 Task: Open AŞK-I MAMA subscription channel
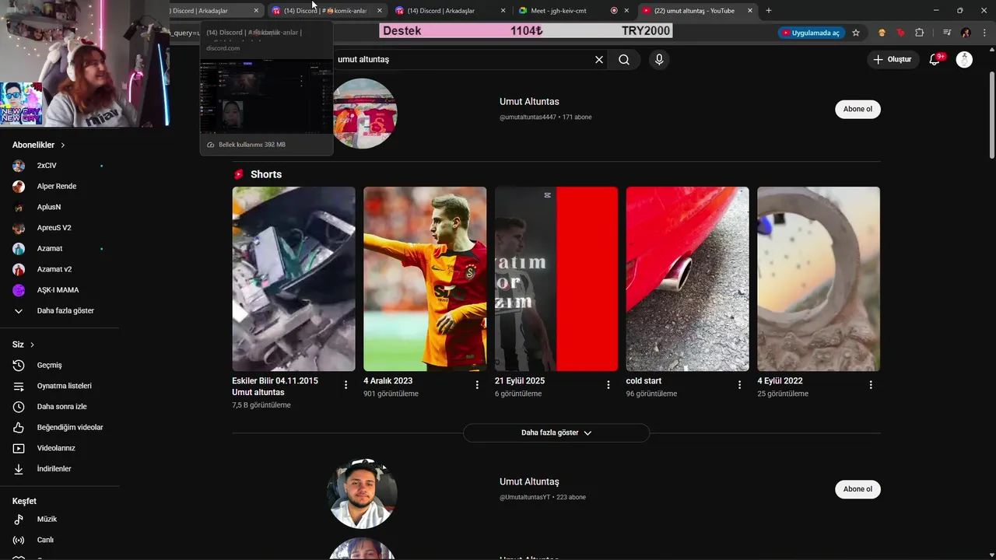click(59, 290)
